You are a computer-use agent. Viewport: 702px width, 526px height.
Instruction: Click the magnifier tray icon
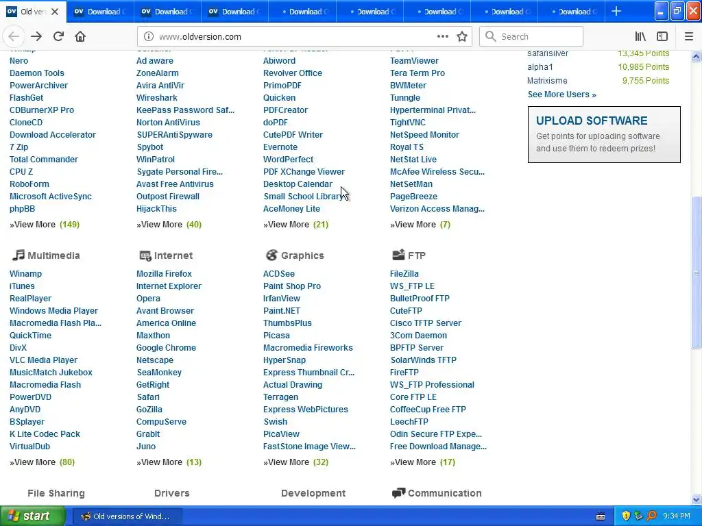point(651,516)
